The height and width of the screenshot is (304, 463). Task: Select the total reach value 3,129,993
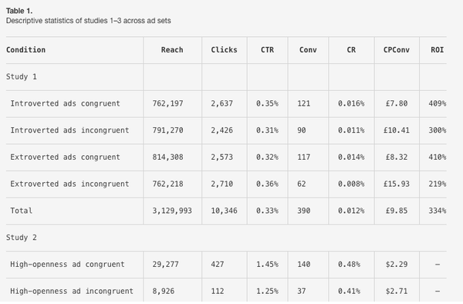(x=172, y=211)
